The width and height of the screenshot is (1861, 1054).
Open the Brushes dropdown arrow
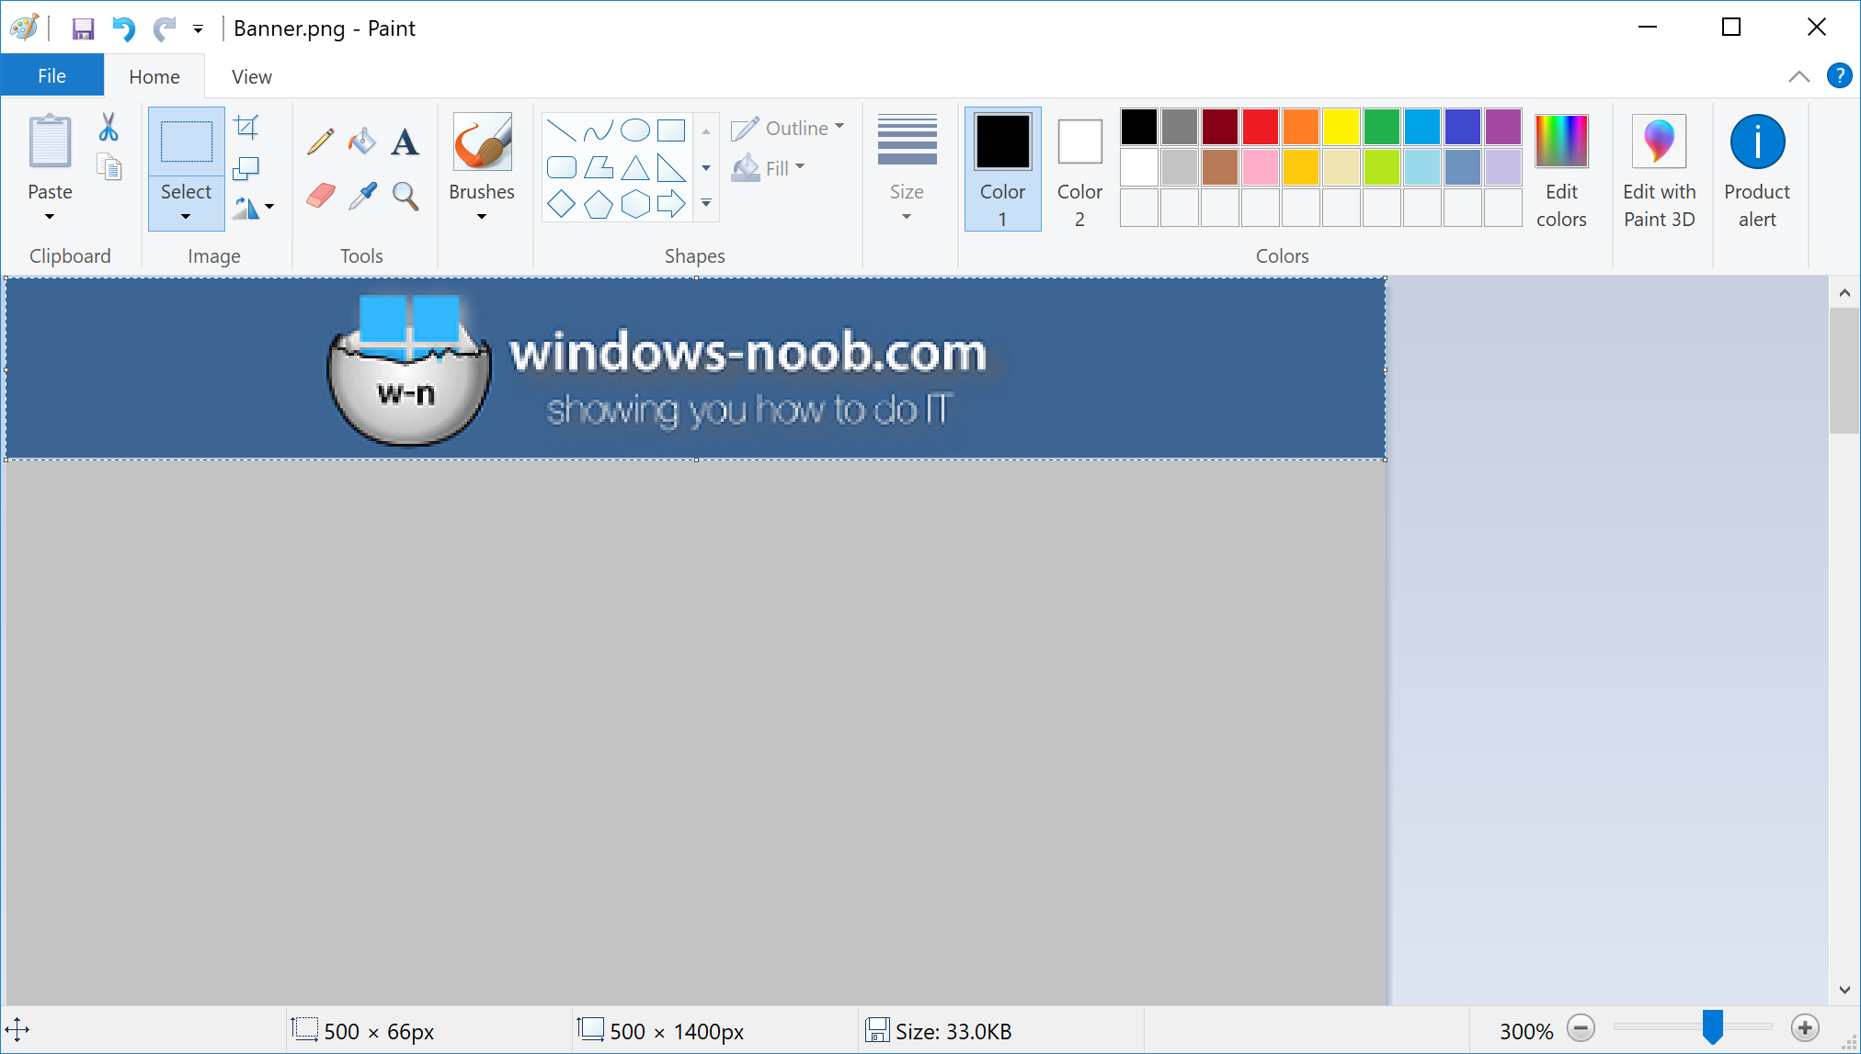[482, 217]
